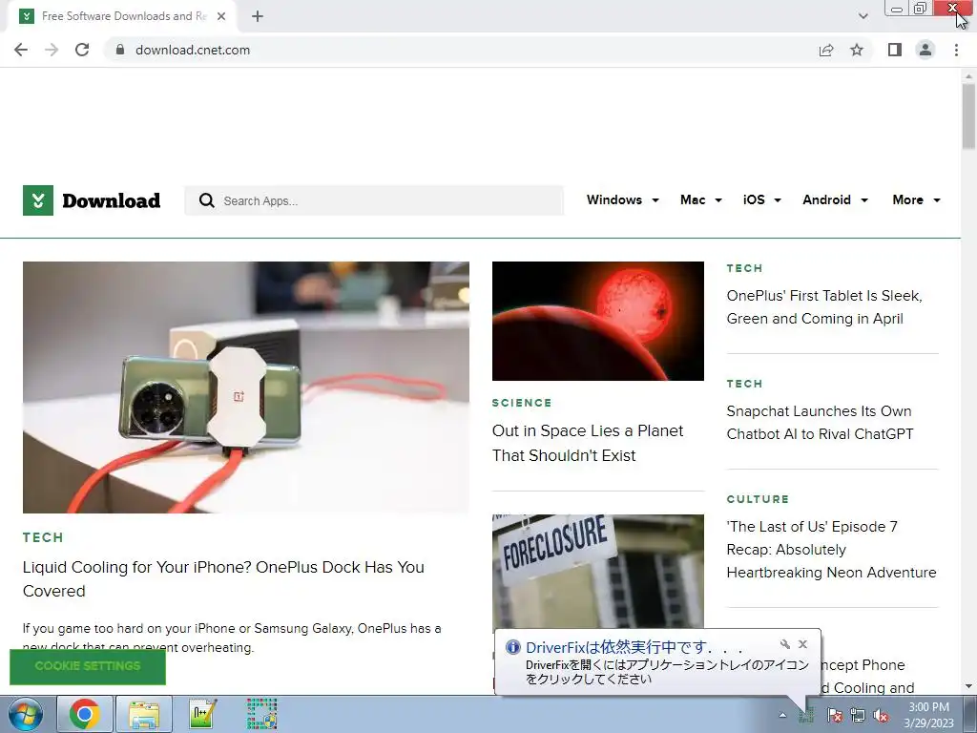Reload the page with the refresh icon
This screenshot has height=733, width=977.
click(82, 50)
